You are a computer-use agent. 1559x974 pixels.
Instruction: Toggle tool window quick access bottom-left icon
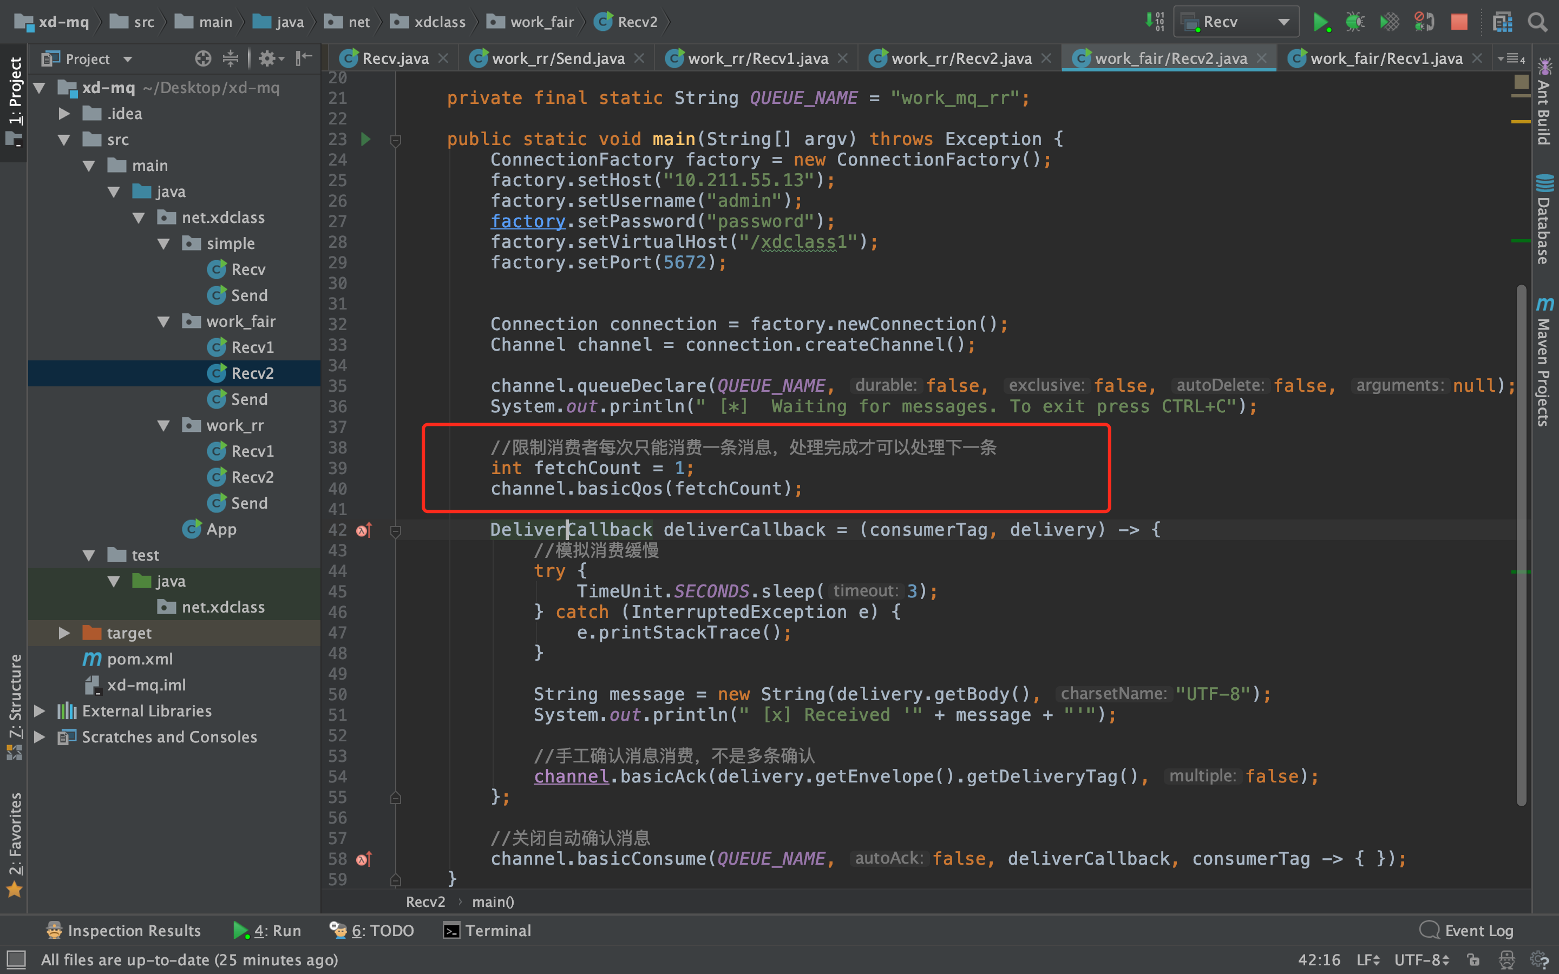[16, 960]
